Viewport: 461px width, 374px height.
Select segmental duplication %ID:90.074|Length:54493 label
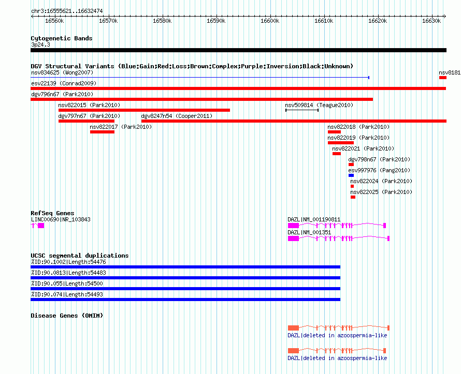click(67, 294)
